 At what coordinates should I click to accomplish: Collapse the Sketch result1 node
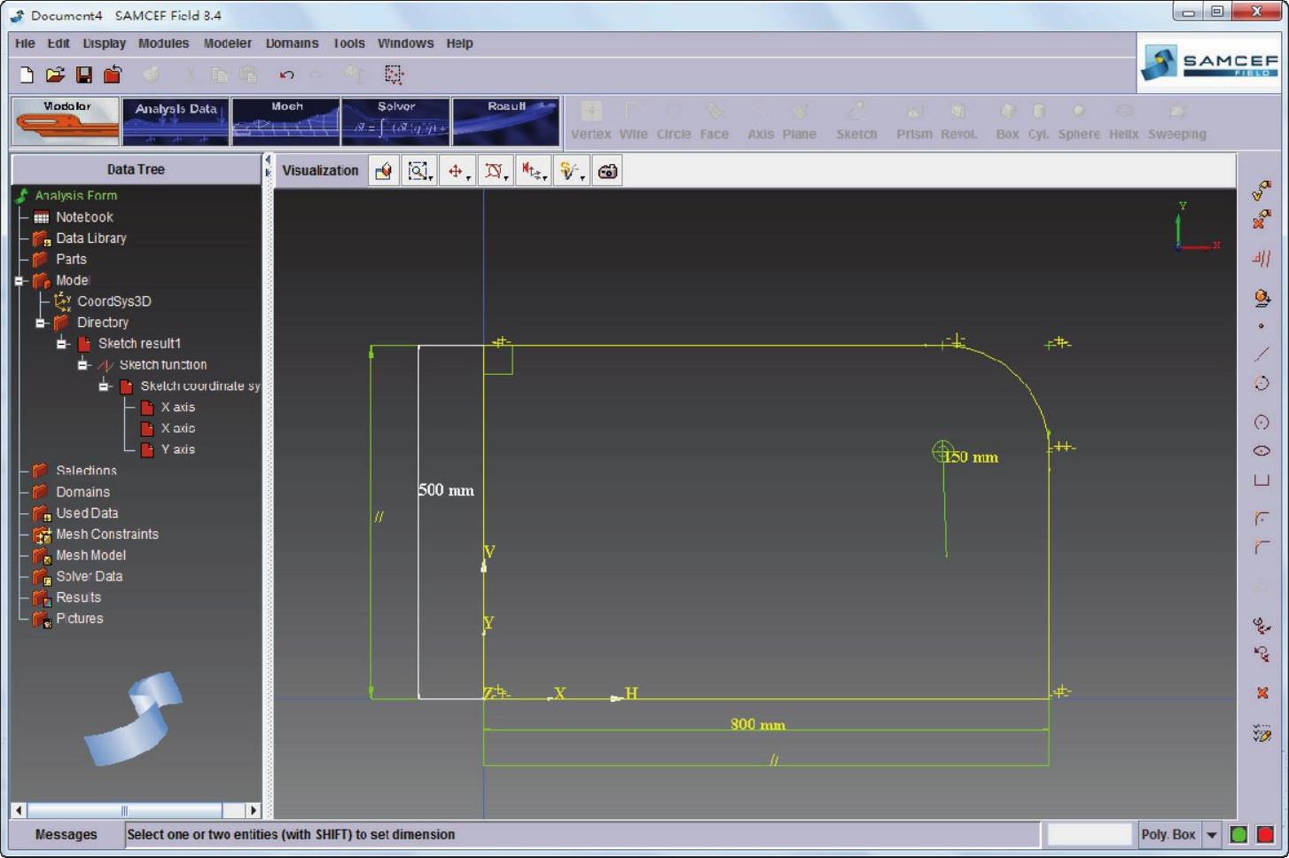[61, 344]
